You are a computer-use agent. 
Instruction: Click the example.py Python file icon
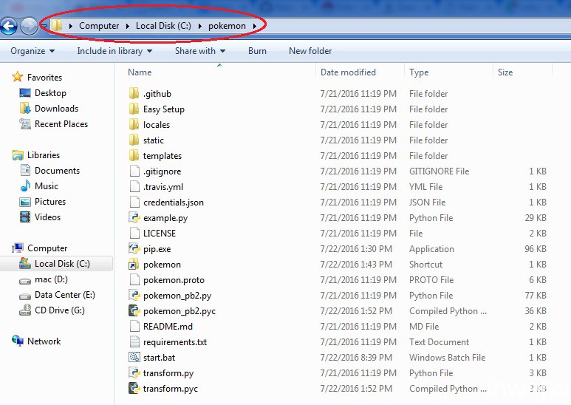point(134,218)
